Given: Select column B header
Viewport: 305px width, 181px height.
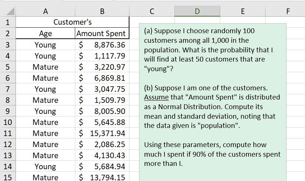Looking at the screenshot, I should point(102,11).
